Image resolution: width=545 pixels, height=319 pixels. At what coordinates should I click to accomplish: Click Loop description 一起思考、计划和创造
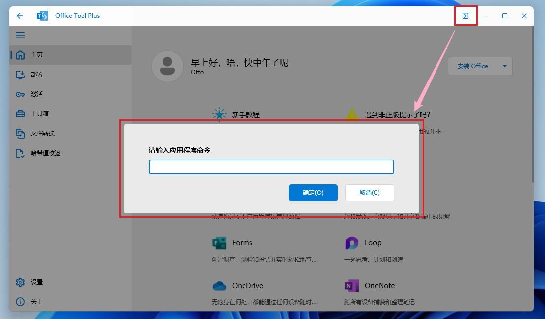(374, 259)
